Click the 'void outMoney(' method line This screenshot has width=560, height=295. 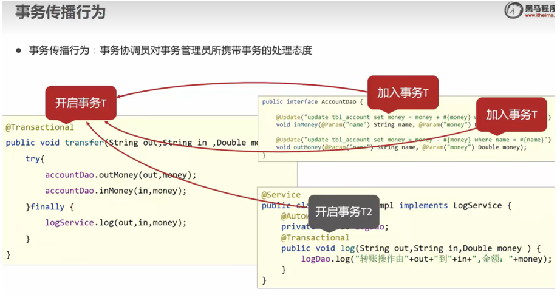[401, 147]
